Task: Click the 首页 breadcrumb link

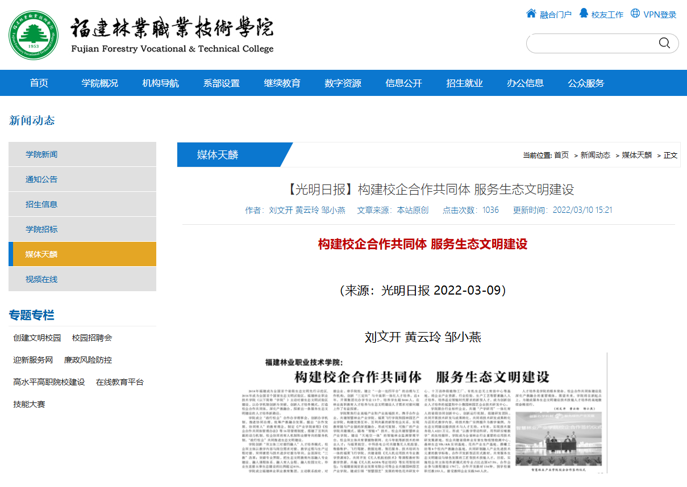Action: click(561, 155)
